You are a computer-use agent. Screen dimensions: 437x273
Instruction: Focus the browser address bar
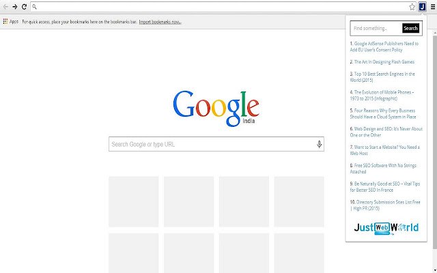click(223, 7)
